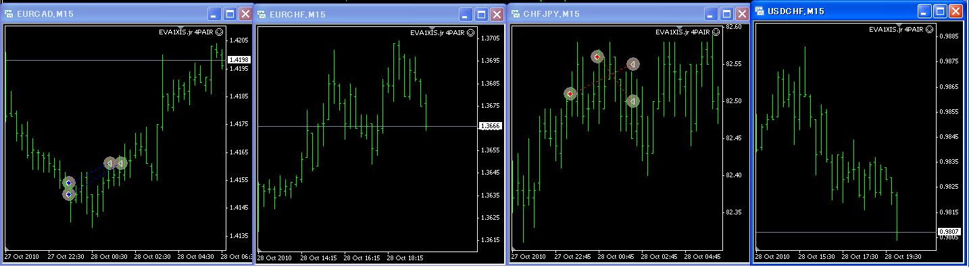This screenshot has height=267, width=969.
Task: Click the USDCHF,M15 title text
Action: [x=795, y=11]
